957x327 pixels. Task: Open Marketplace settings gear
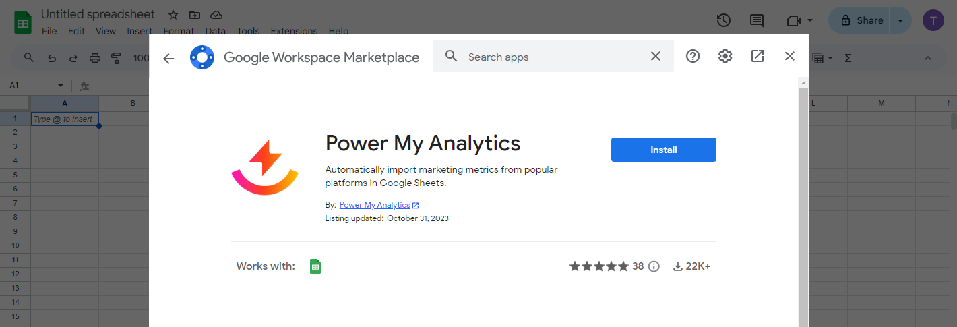click(725, 57)
